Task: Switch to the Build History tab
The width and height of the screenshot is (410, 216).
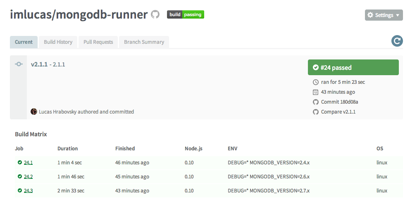Action: [58, 42]
